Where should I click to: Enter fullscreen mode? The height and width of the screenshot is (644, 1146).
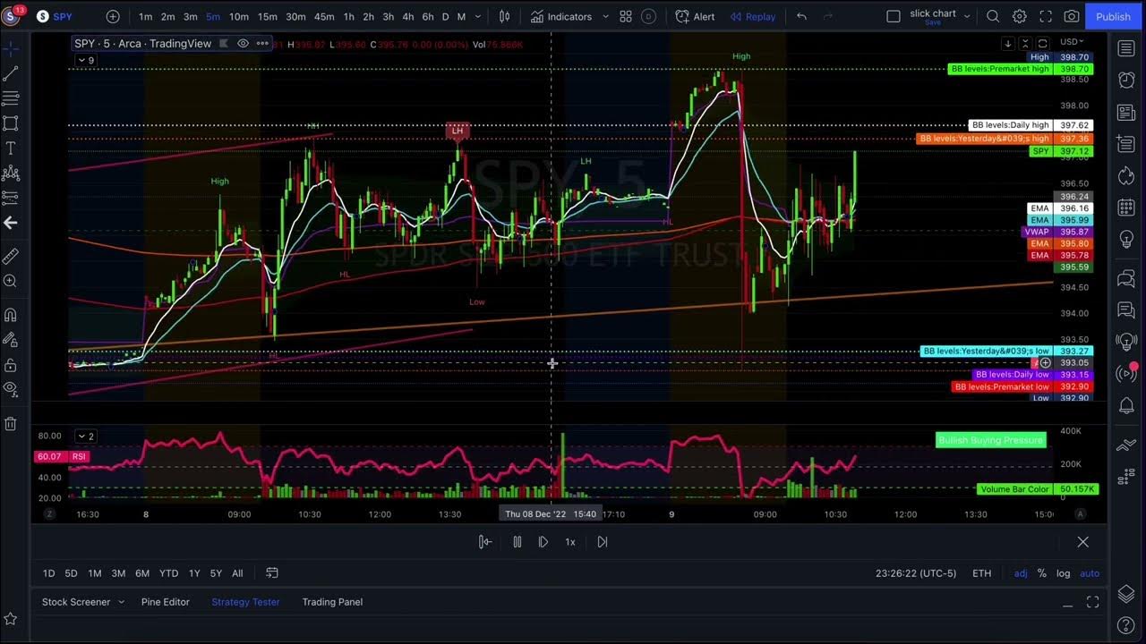click(x=1046, y=16)
